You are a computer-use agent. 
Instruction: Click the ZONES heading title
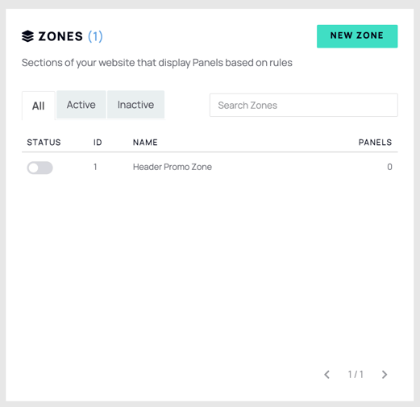(60, 36)
